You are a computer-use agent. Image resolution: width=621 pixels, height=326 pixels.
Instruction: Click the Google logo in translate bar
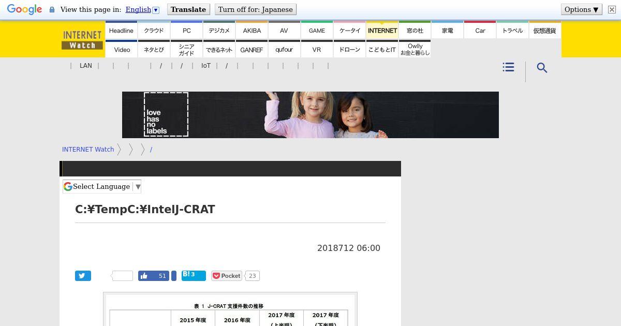24,9
